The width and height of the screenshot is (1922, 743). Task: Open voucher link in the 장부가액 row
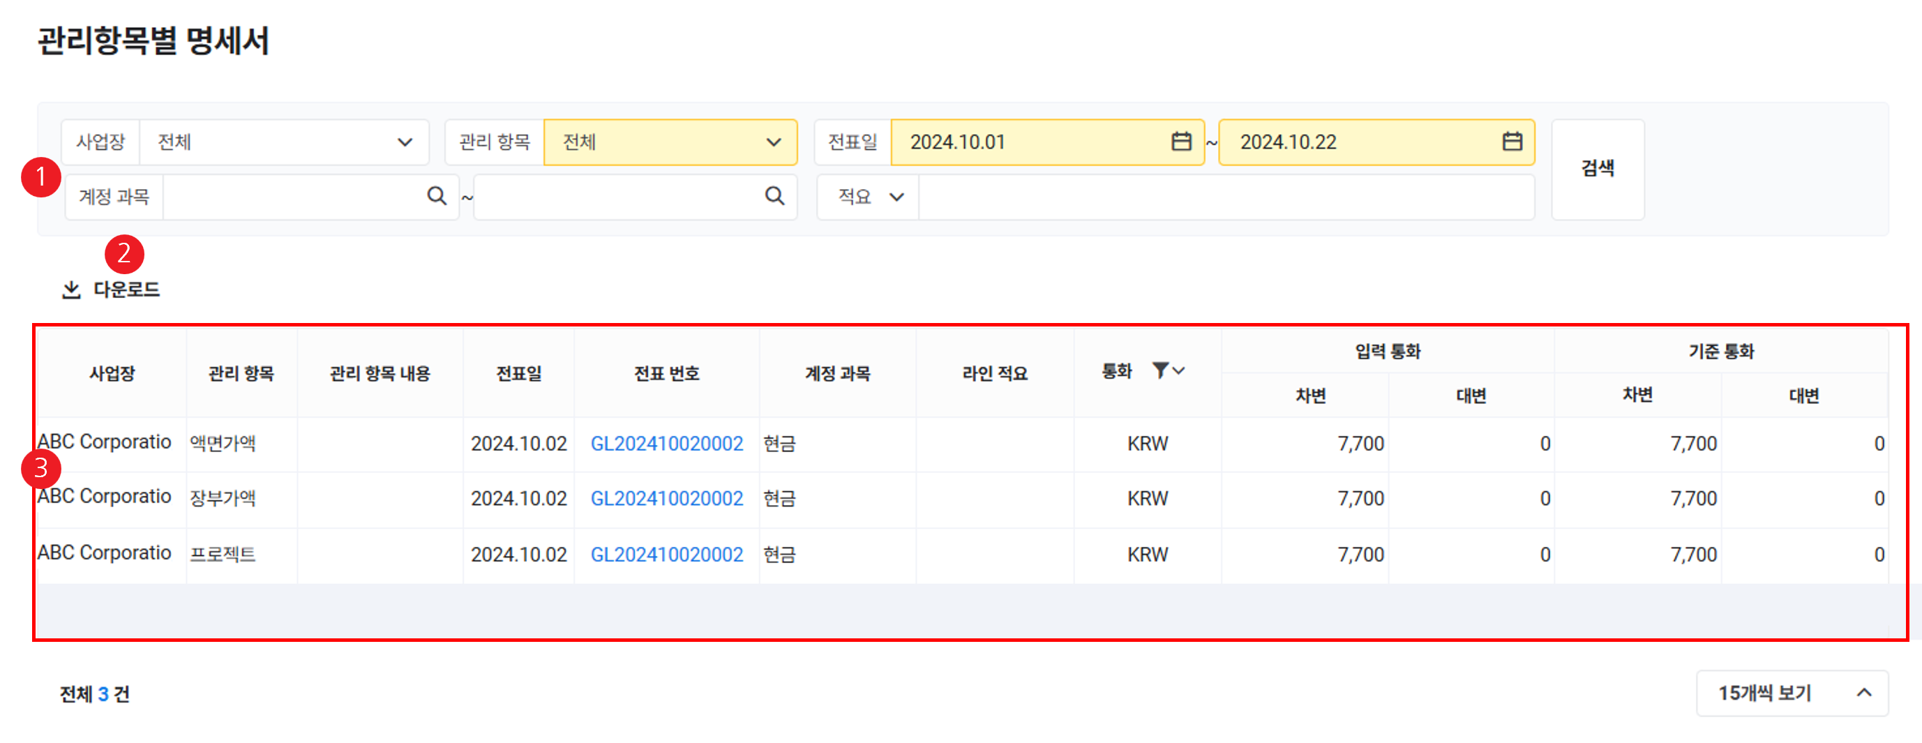(666, 498)
